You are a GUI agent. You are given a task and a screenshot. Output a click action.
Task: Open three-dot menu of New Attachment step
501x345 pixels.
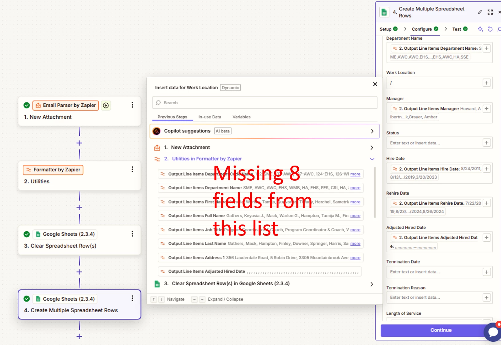pos(132,105)
